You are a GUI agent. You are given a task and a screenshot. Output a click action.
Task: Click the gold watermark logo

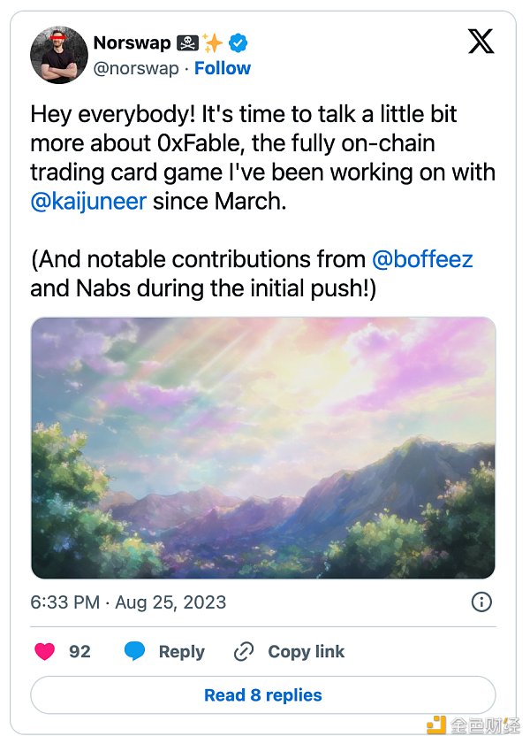point(436,725)
